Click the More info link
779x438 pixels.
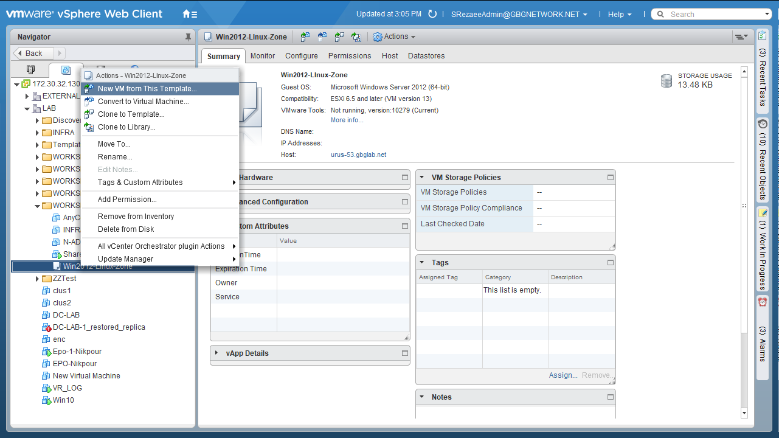[x=347, y=120]
